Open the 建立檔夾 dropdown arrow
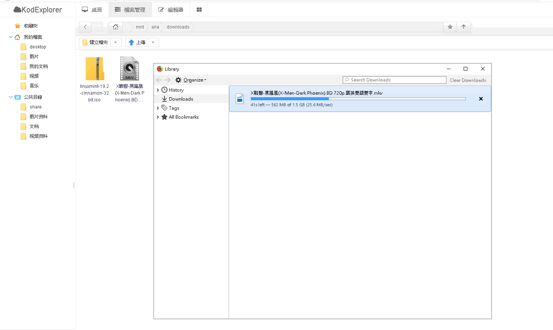 116,42
